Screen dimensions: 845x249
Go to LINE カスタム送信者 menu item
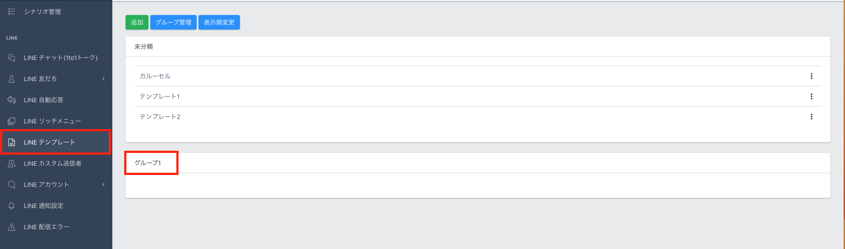pyautogui.click(x=53, y=164)
